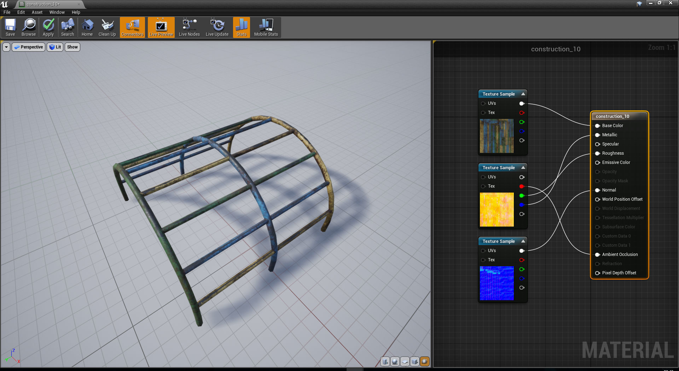The image size is (679, 371).
Task: Collapse the top Texture Sample node
Action: 523,94
